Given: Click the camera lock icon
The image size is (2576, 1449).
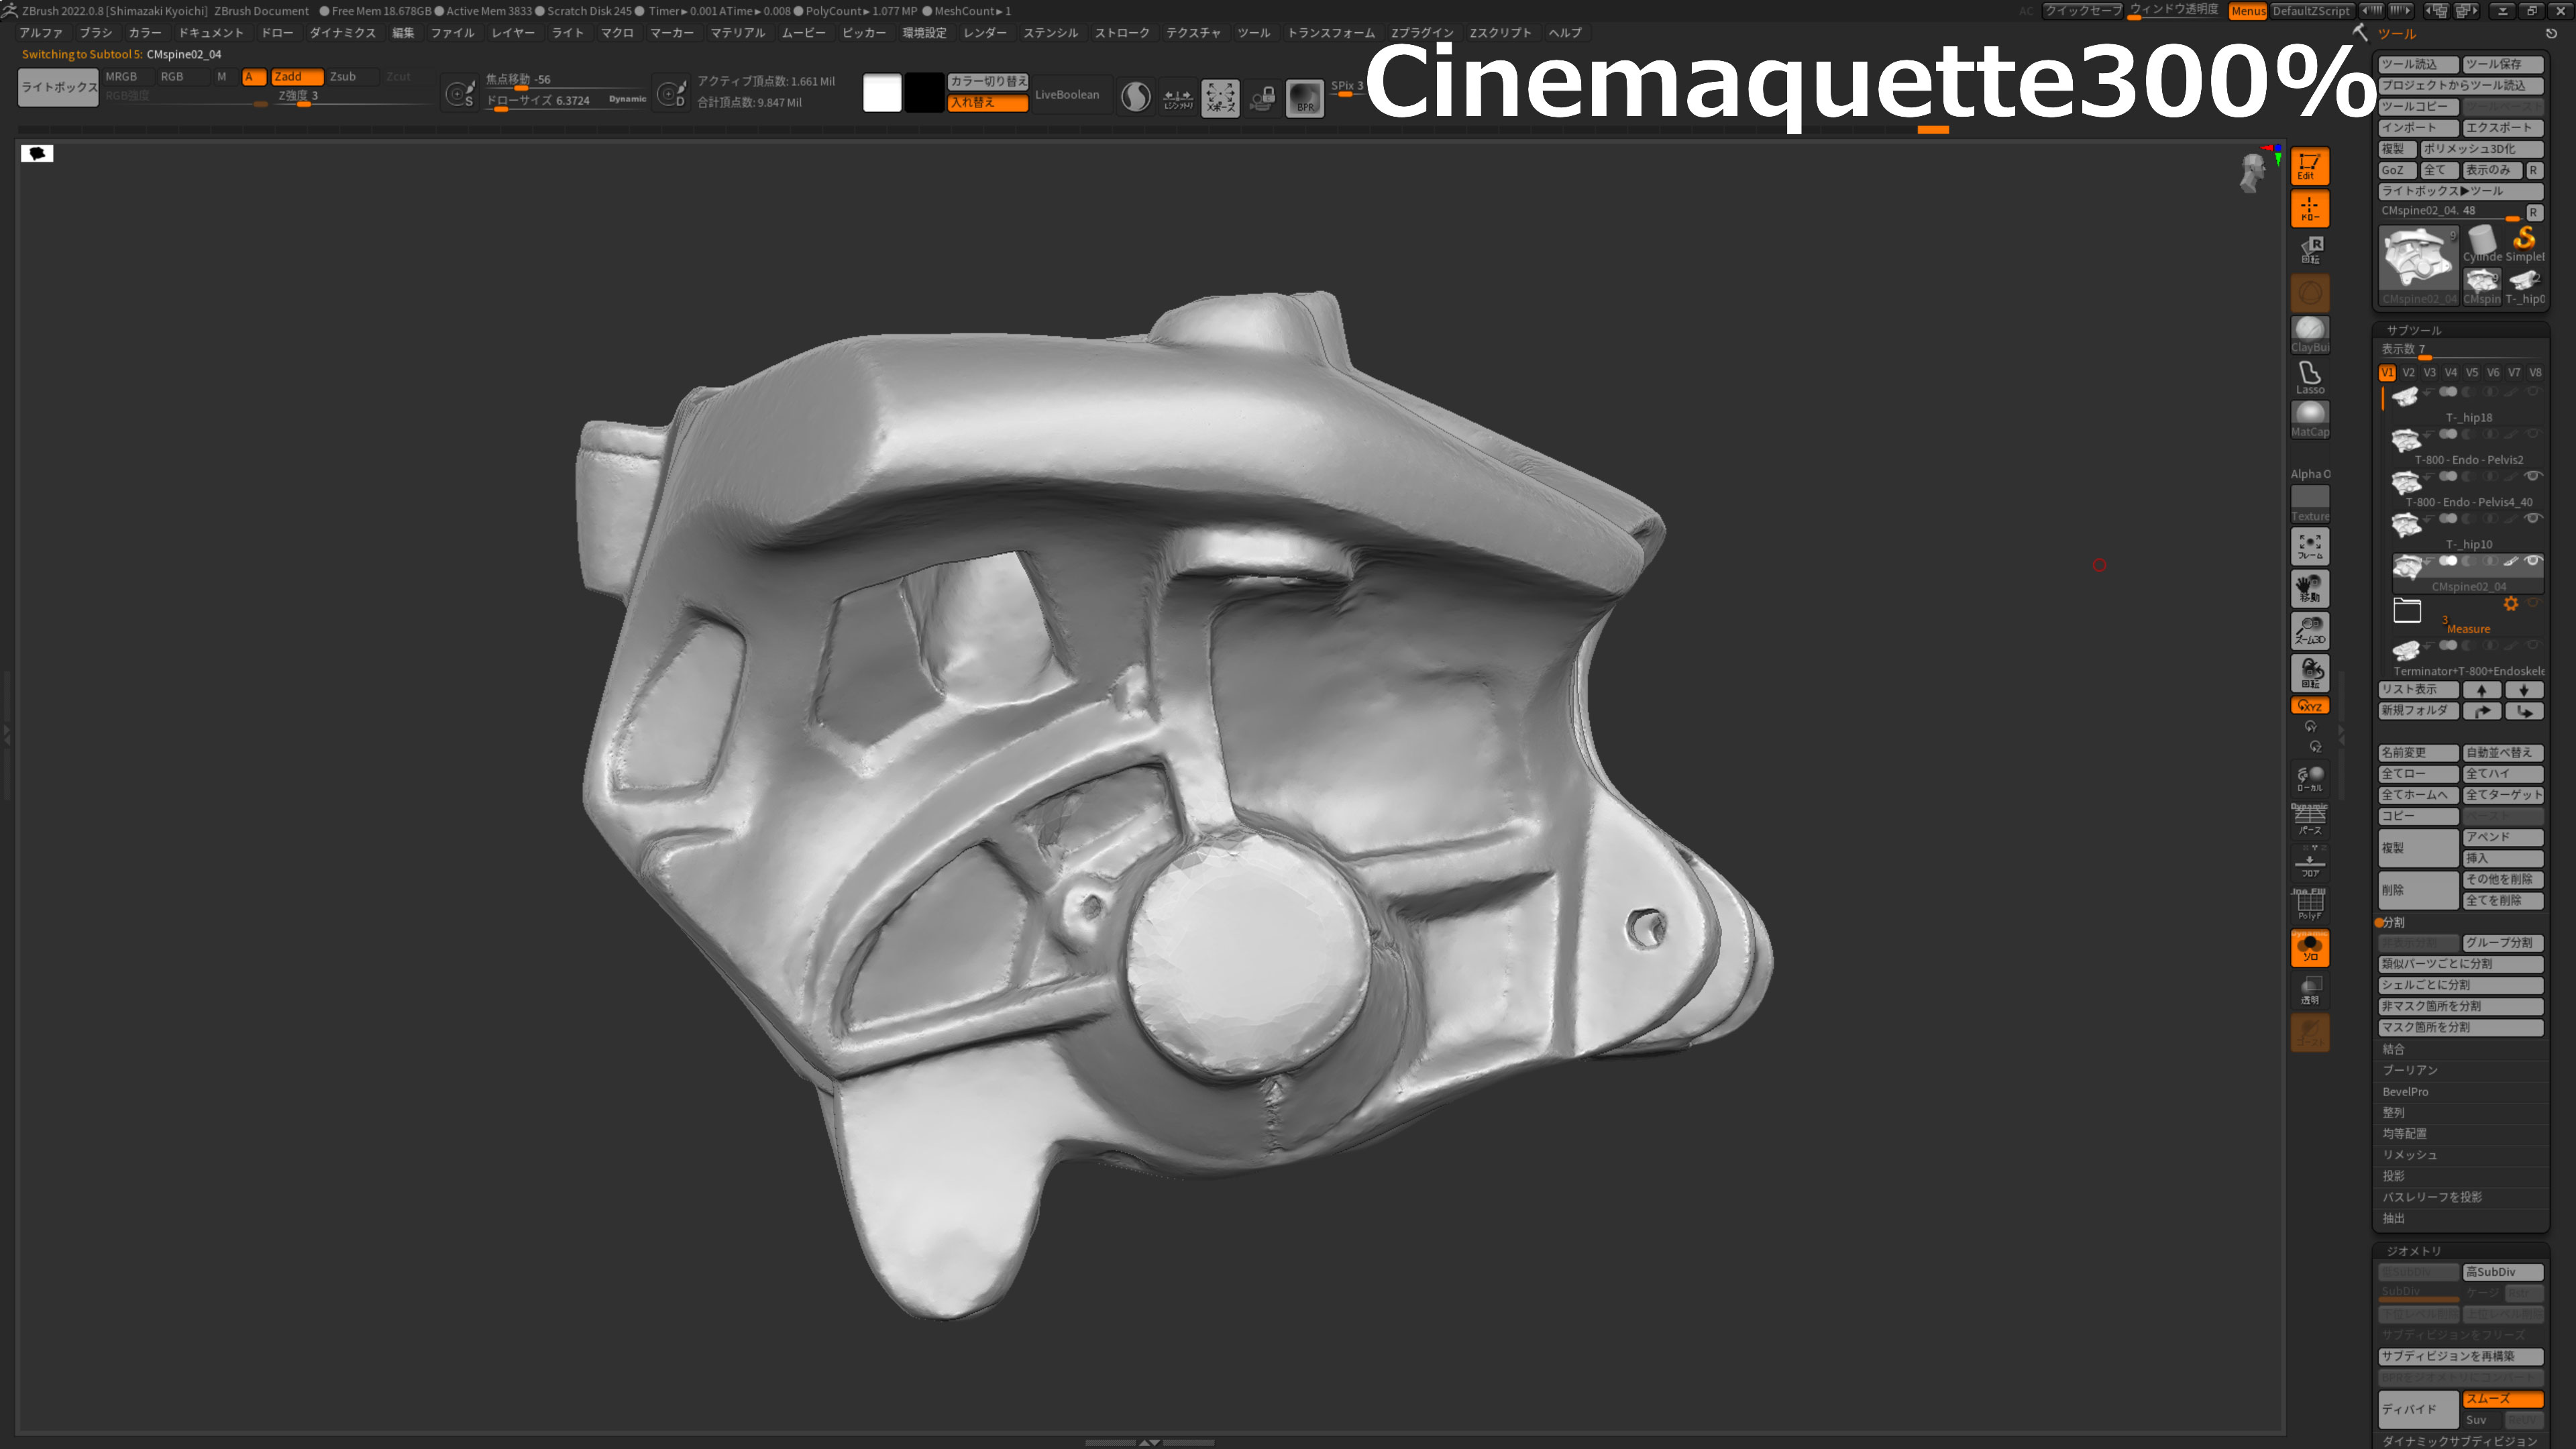Looking at the screenshot, I should tap(1262, 97).
